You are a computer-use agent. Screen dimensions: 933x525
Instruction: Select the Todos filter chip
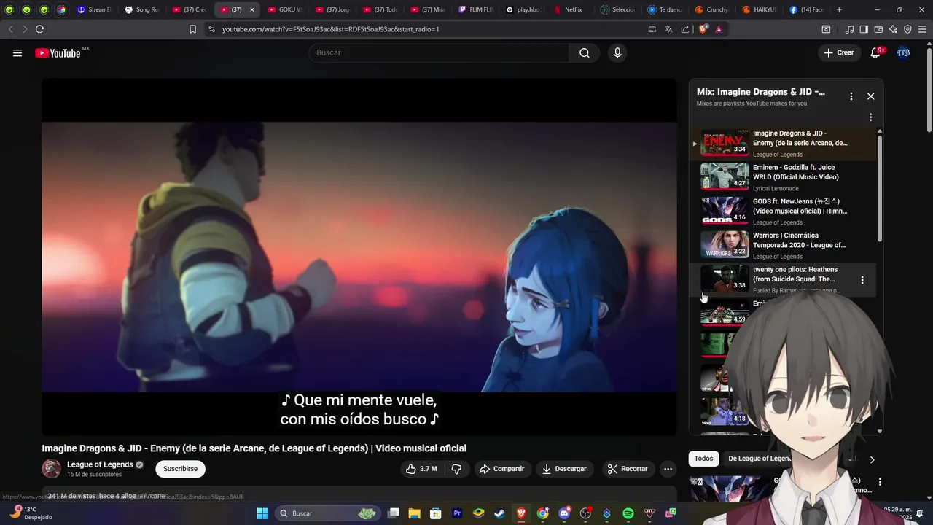[703, 459]
